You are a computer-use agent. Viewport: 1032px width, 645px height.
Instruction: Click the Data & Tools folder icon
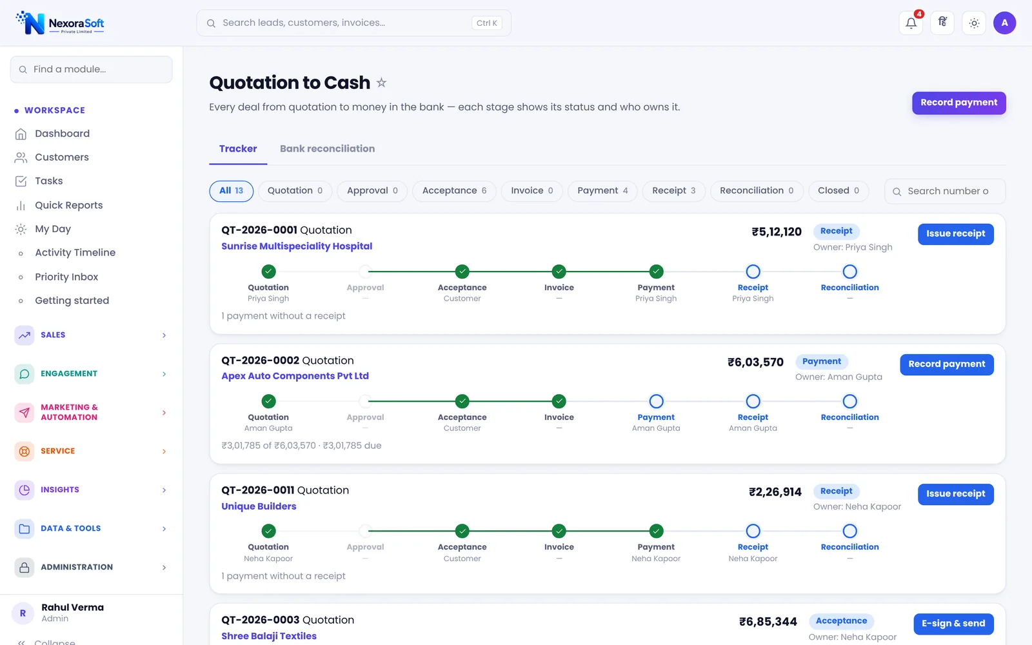[x=25, y=529]
